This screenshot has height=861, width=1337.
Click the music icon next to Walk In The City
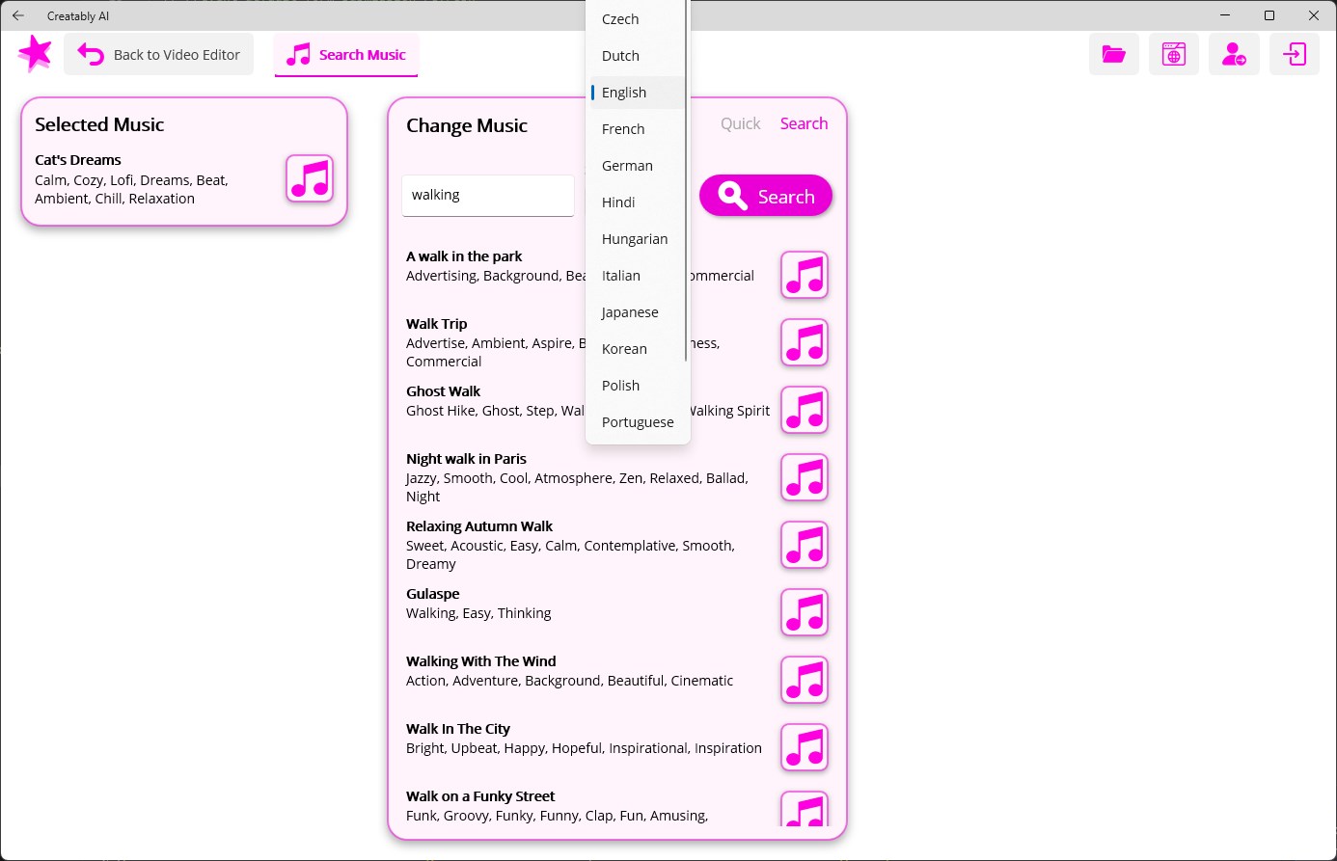pyautogui.click(x=804, y=747)
